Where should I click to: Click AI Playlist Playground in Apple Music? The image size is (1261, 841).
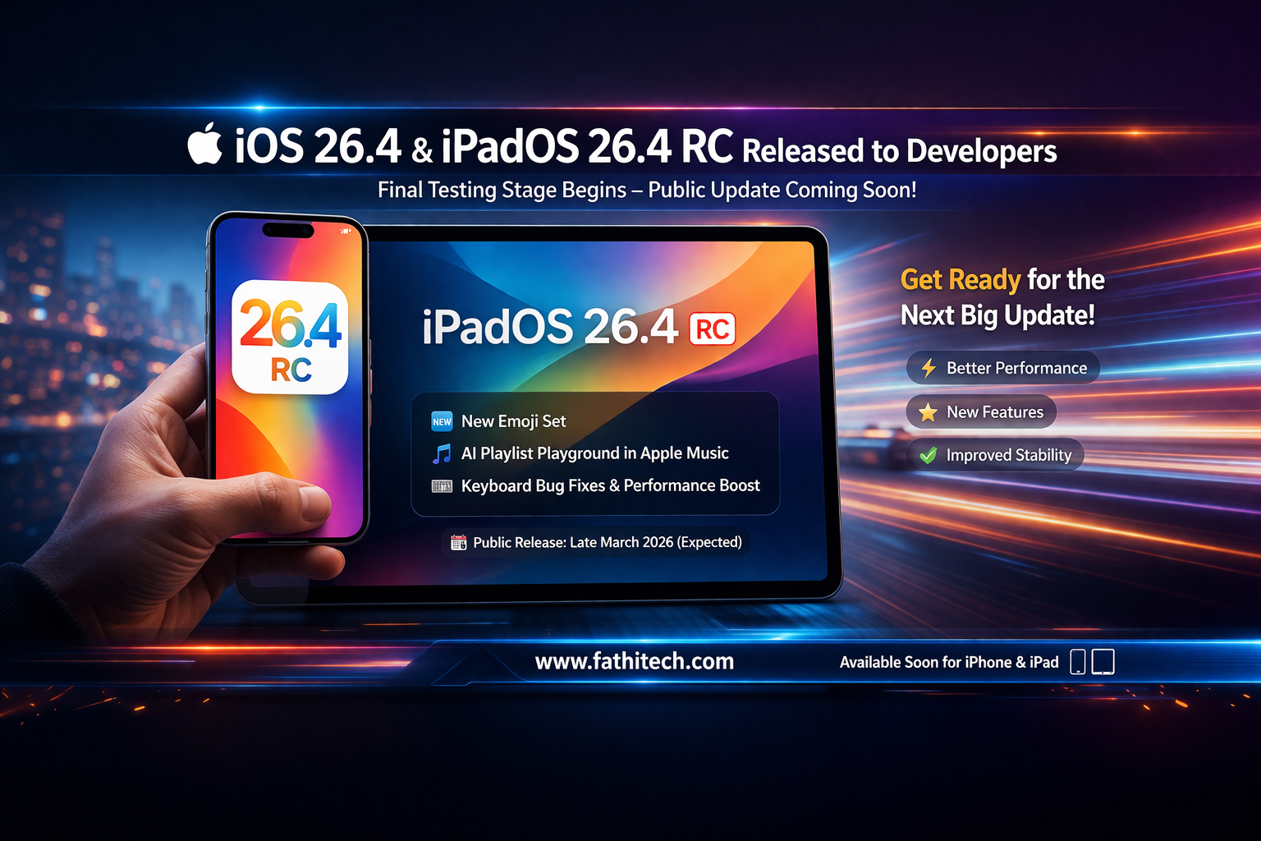pos(594,453)
